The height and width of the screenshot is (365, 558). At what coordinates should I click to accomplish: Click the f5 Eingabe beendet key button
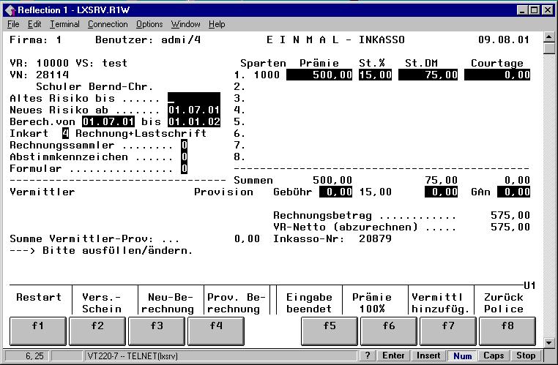330,331
